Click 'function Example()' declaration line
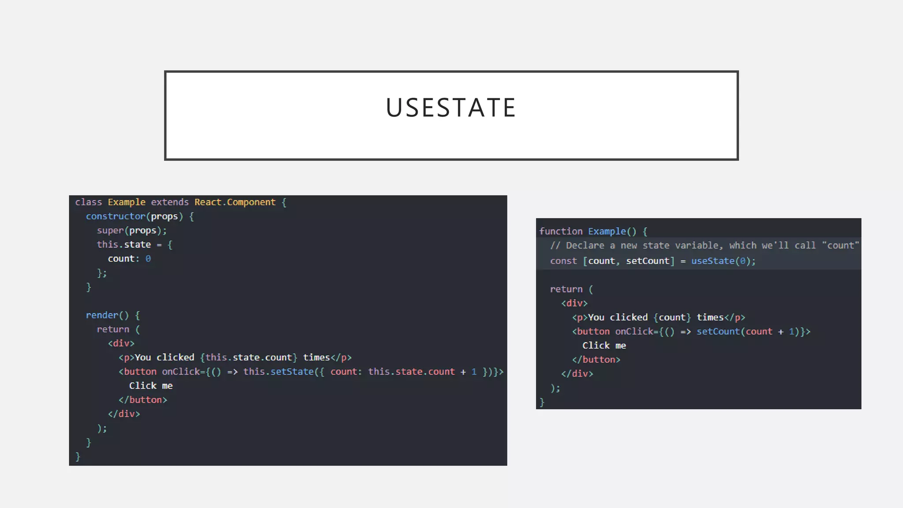The width and height of the screenshot is (903, 508). 593,232
